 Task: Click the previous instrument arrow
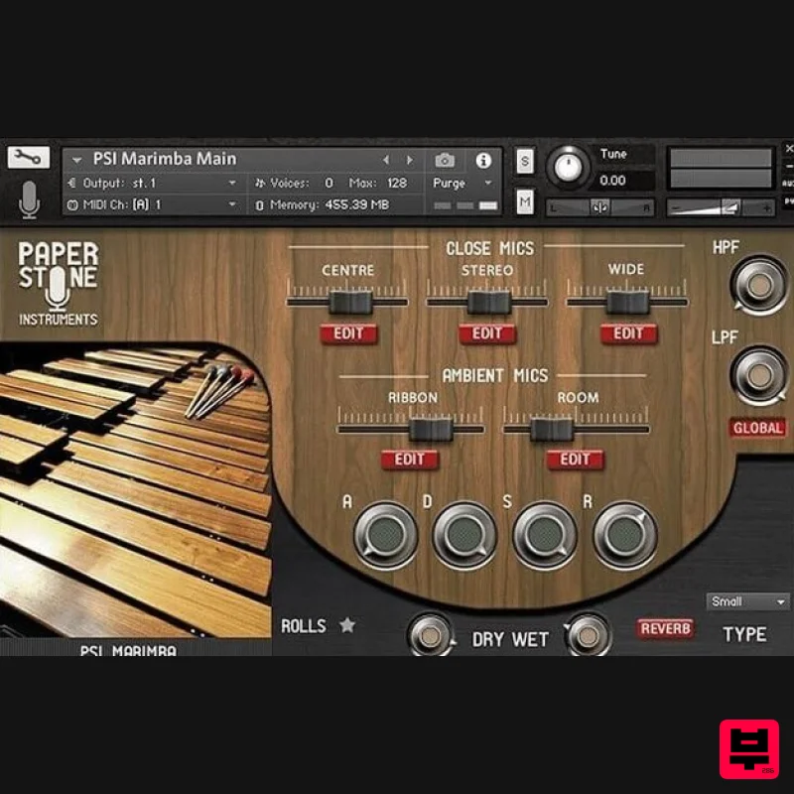(x=385, y=159)
